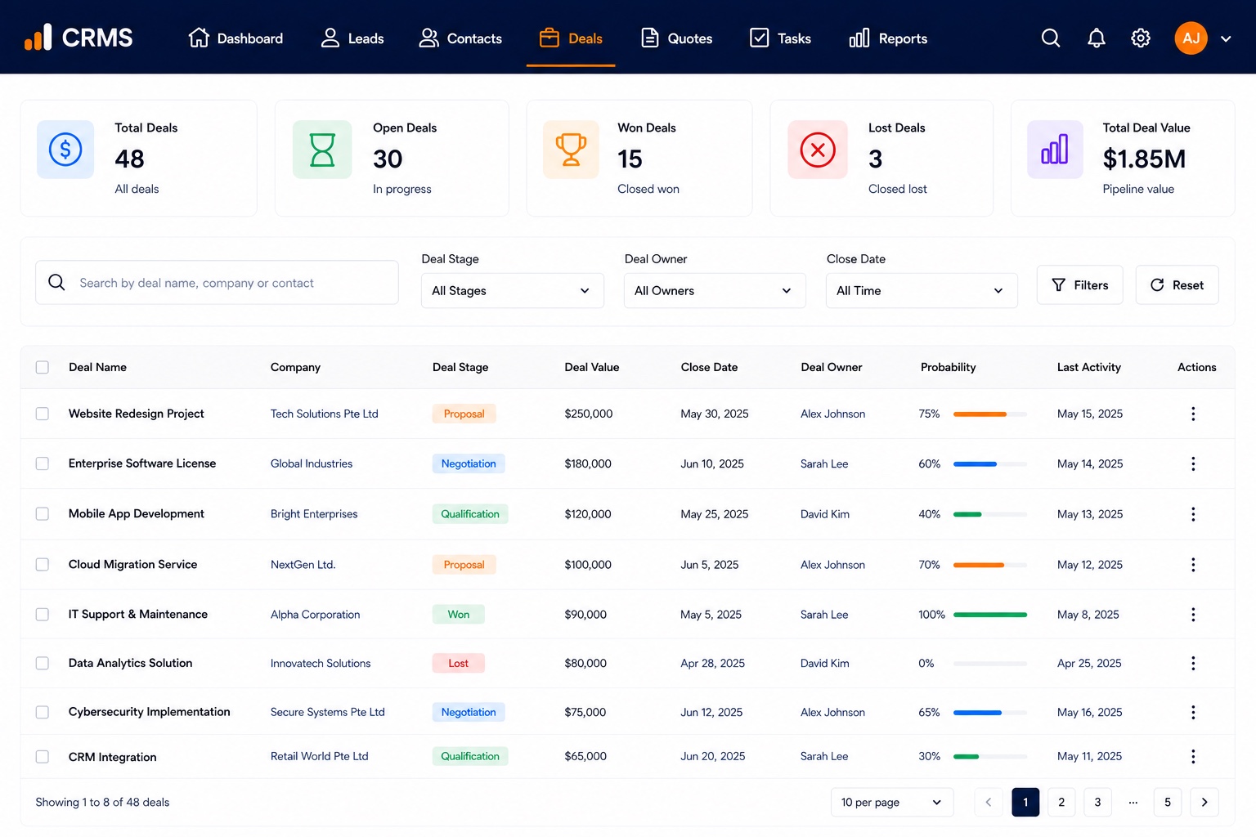Open the All Stages dropdown
This screenshot has height=837, width=1256.
[x=513, y=291]
